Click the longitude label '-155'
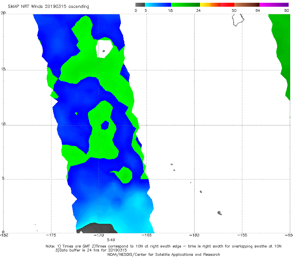This screenshot has width=293, height=257. pyautogui.click(x=242, y=235)
